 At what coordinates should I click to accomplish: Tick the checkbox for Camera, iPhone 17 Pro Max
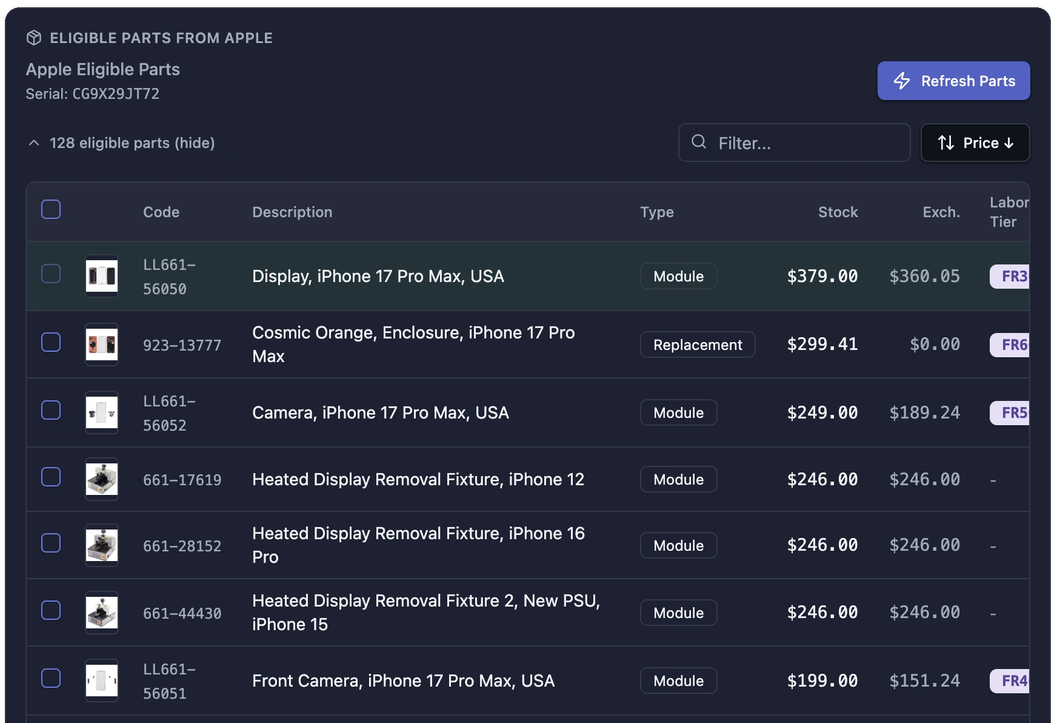(x=51, y=410)
